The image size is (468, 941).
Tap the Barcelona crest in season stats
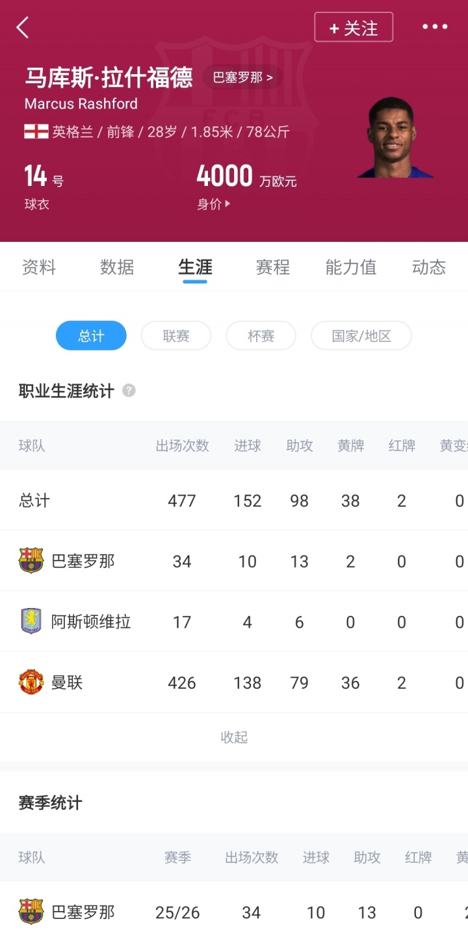coord(31,912)
